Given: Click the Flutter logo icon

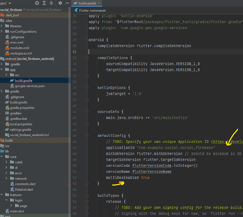Looking at the screenshot, I should 76,10.
